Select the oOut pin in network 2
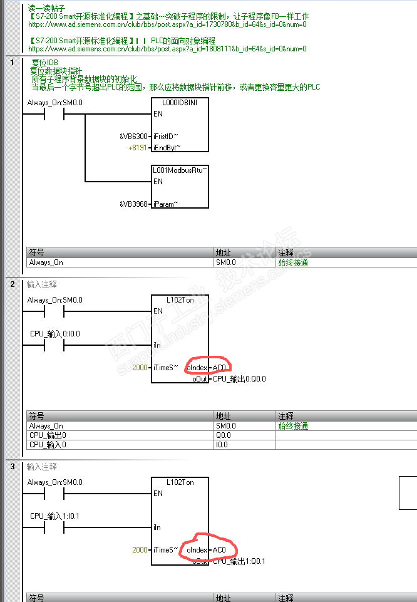417x602 pixels. (200, 379)
